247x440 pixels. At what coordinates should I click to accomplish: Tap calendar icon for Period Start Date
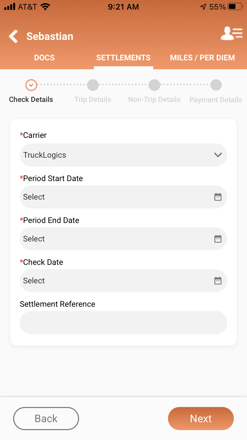pos(218,197)
